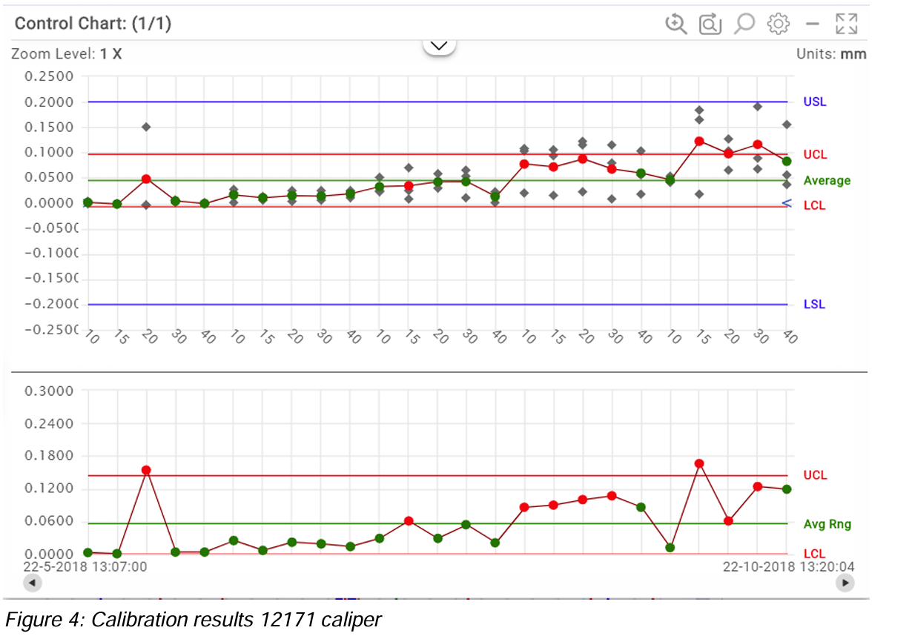This screenshot has height=639, width=912.
Task: Minimize the Control Chart panel
Action: click(x=812, y=24)
